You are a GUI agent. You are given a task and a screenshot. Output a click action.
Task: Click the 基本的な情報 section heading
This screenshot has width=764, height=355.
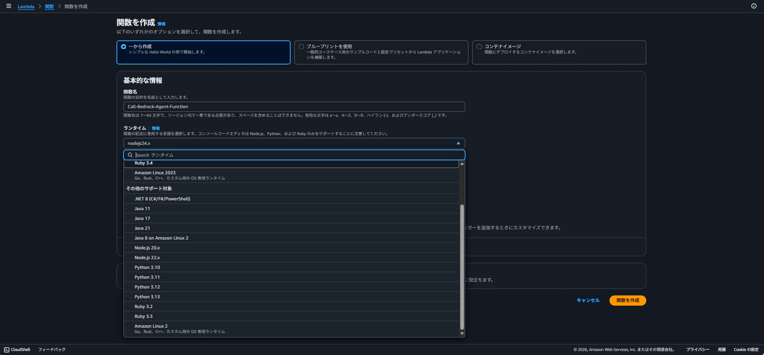(x=143, y=80)
